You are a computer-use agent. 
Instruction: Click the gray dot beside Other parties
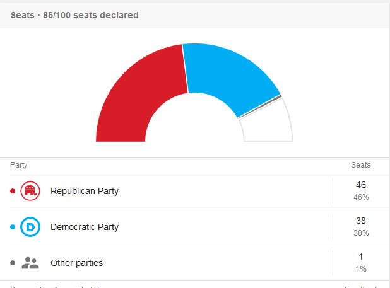point(13,263)
